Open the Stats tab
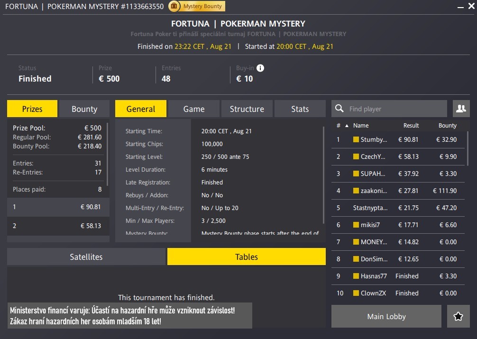 click(300, 109)
